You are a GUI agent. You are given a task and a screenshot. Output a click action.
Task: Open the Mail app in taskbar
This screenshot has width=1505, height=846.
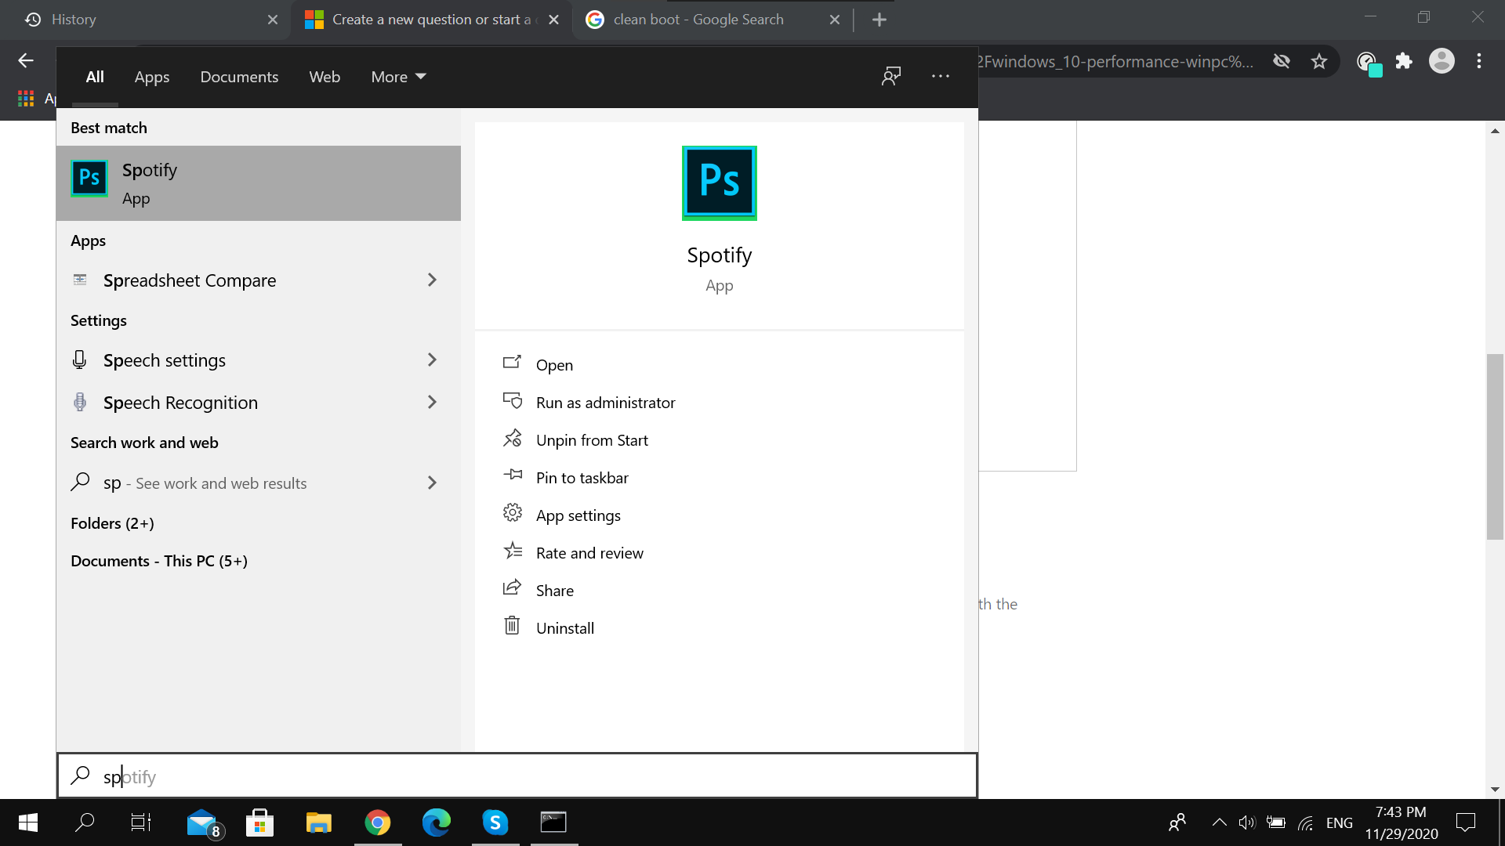tap(204, 822)
